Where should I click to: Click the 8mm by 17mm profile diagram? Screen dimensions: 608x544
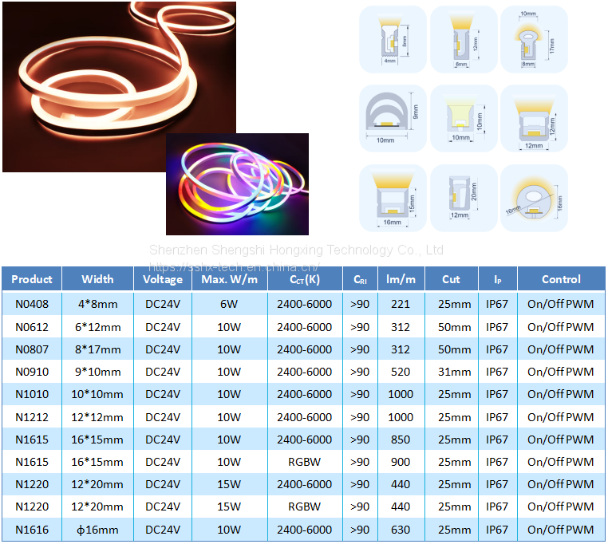pos(534,39)
